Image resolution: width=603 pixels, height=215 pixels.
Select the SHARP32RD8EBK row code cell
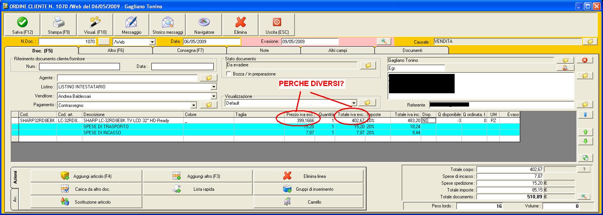click(38, 121)
